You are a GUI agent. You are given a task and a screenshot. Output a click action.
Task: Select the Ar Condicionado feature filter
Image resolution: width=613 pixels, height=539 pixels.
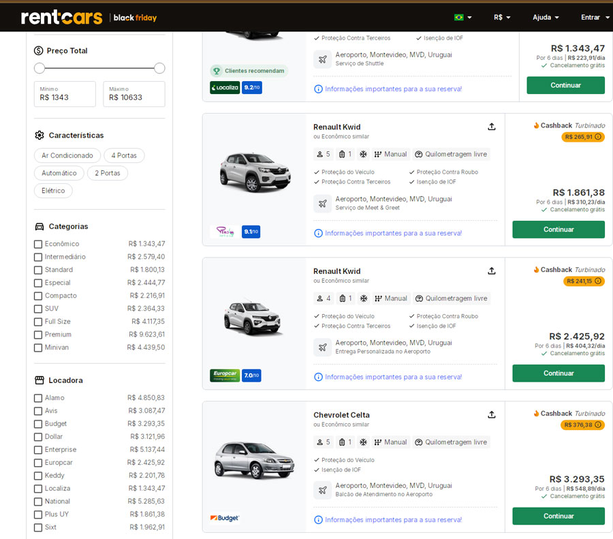(67, 155)
